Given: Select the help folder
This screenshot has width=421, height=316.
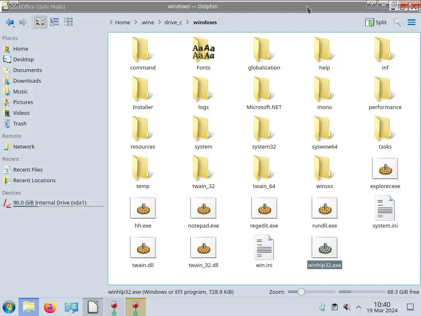Looking at the screenshot, I should pyautogui.click(x=324, y=54).
